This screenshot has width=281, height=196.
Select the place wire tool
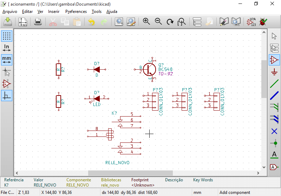[x=274, y=84]
